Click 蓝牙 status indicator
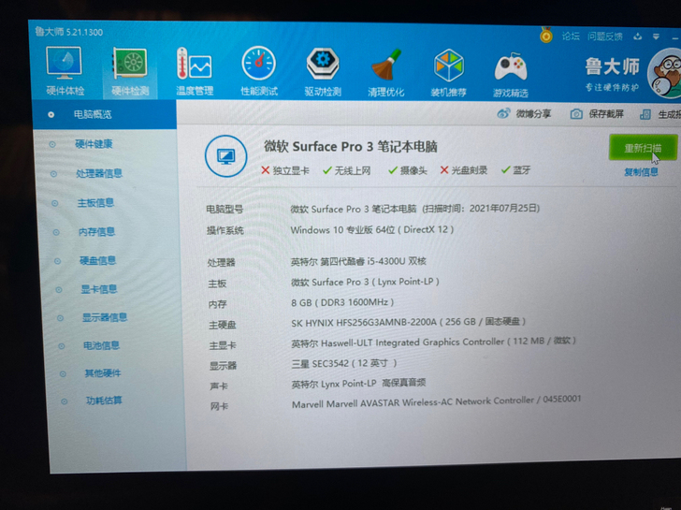The image size is (681, 510). pos(515,170)
